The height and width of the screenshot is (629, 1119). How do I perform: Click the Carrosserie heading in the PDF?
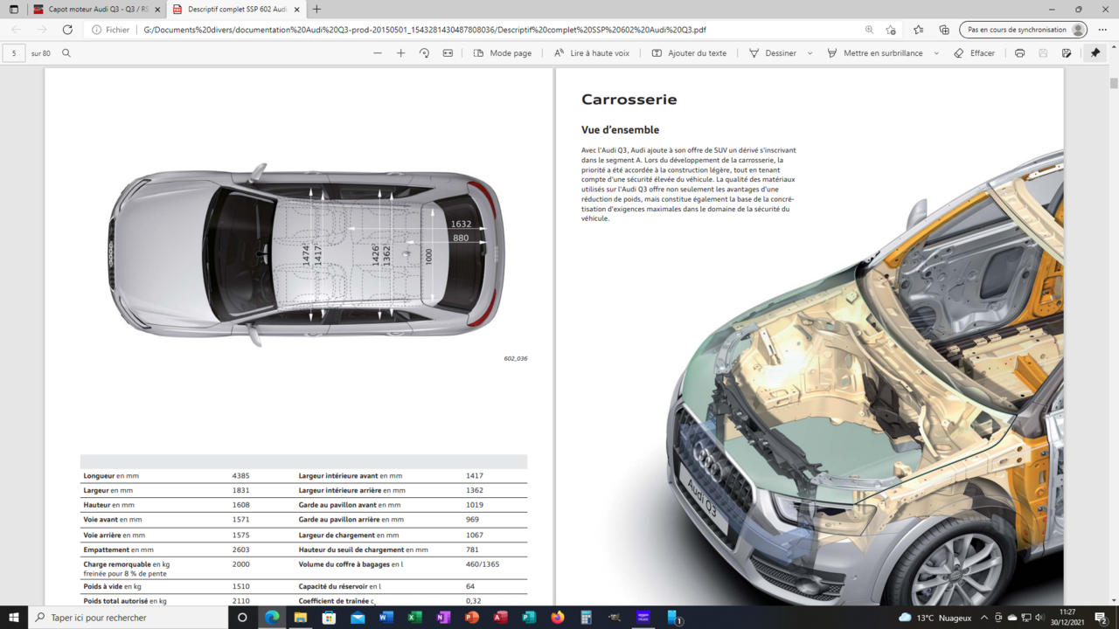(x=629, y=100)
